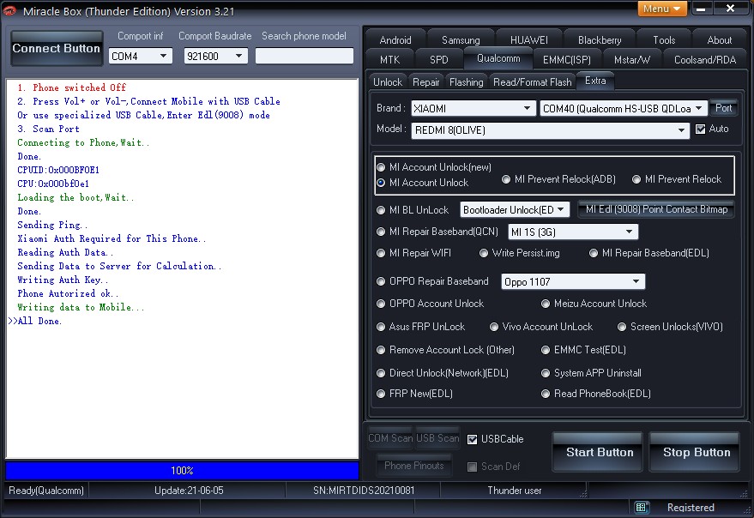Select the Qualcomm tab

[498, 58]
